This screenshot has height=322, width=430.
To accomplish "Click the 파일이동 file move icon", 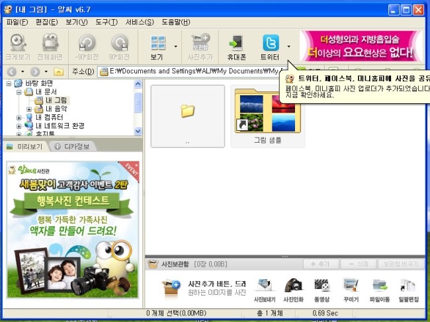I will [x=380, y=289].
